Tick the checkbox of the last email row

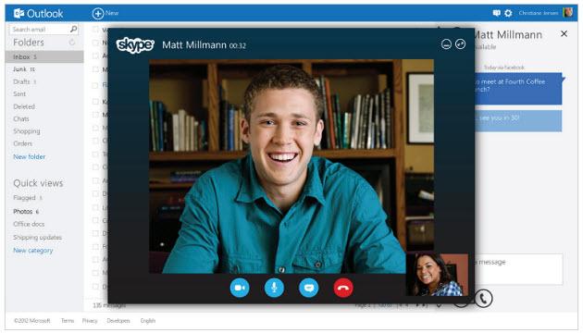(x=95, y=286)
